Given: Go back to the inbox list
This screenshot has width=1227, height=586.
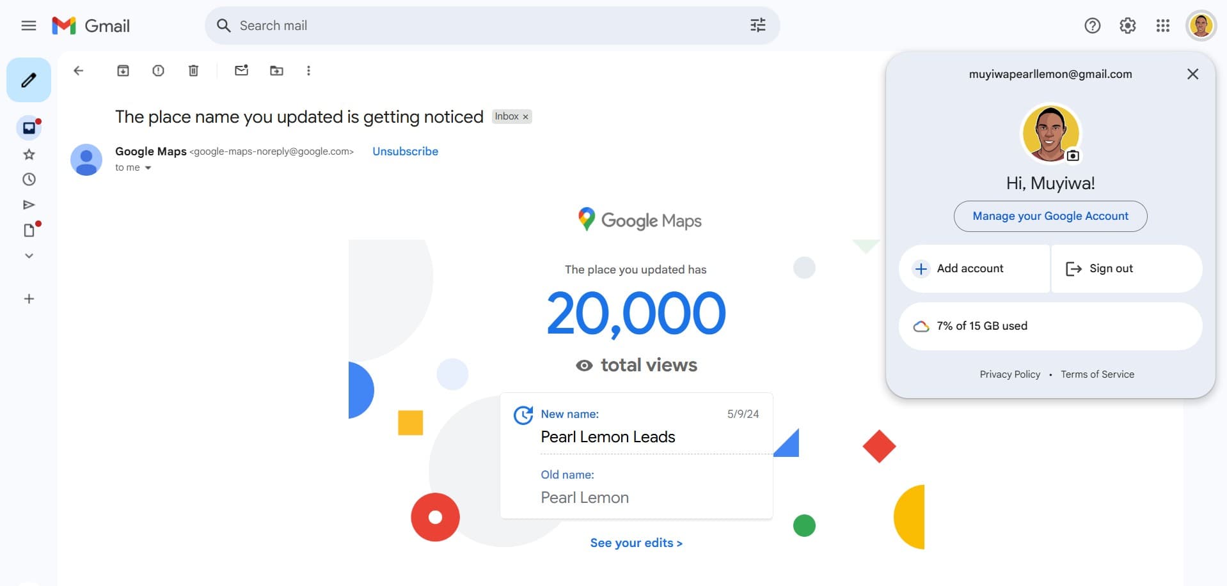Looking at the screenshot, I should point(78,70).
